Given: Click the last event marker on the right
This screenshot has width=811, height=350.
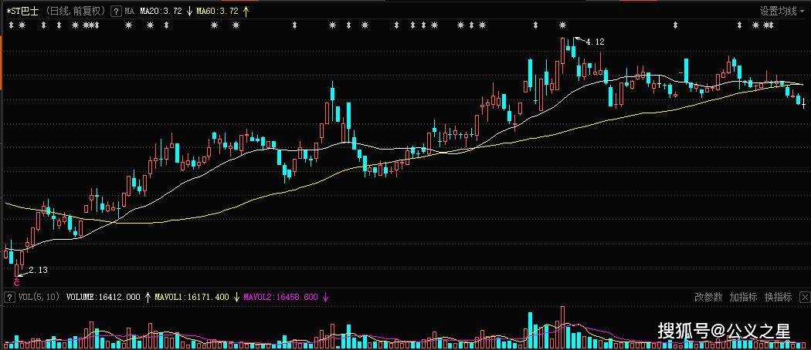Looking at the screenshot, I should pyautogui.click(x=770, y=25).
